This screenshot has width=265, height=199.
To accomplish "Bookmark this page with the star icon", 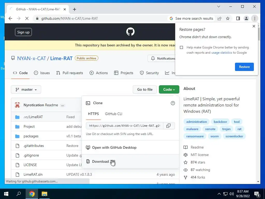I will point(228,18).
